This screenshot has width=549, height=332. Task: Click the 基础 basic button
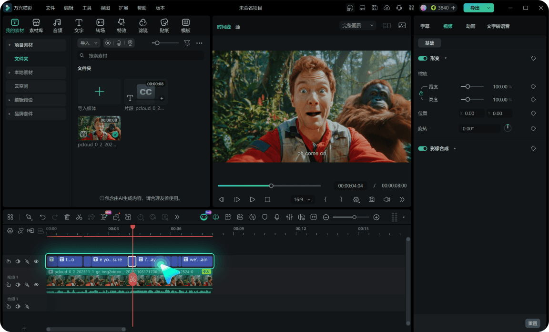[x=429, y=43]
